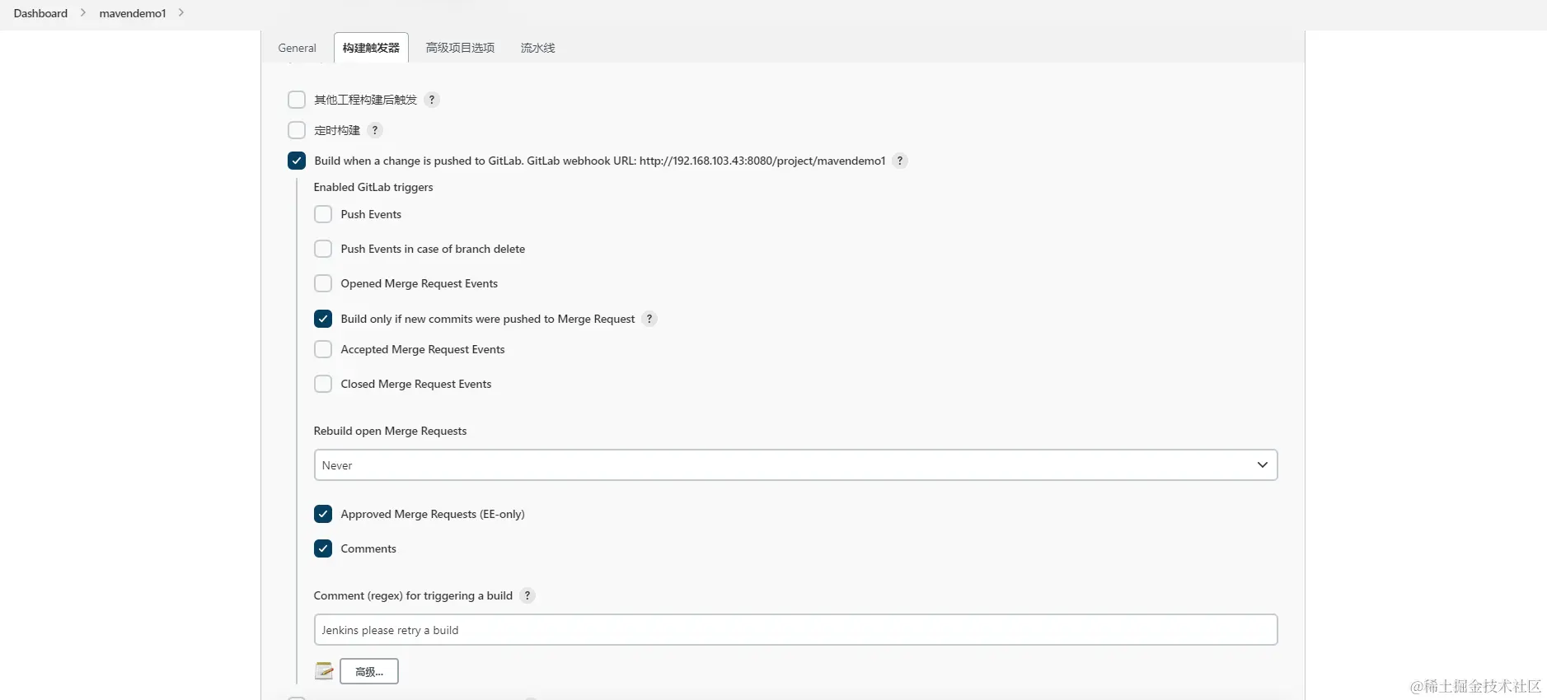Click help icon next to 其他工程构建后触发

tap(432, 100)
